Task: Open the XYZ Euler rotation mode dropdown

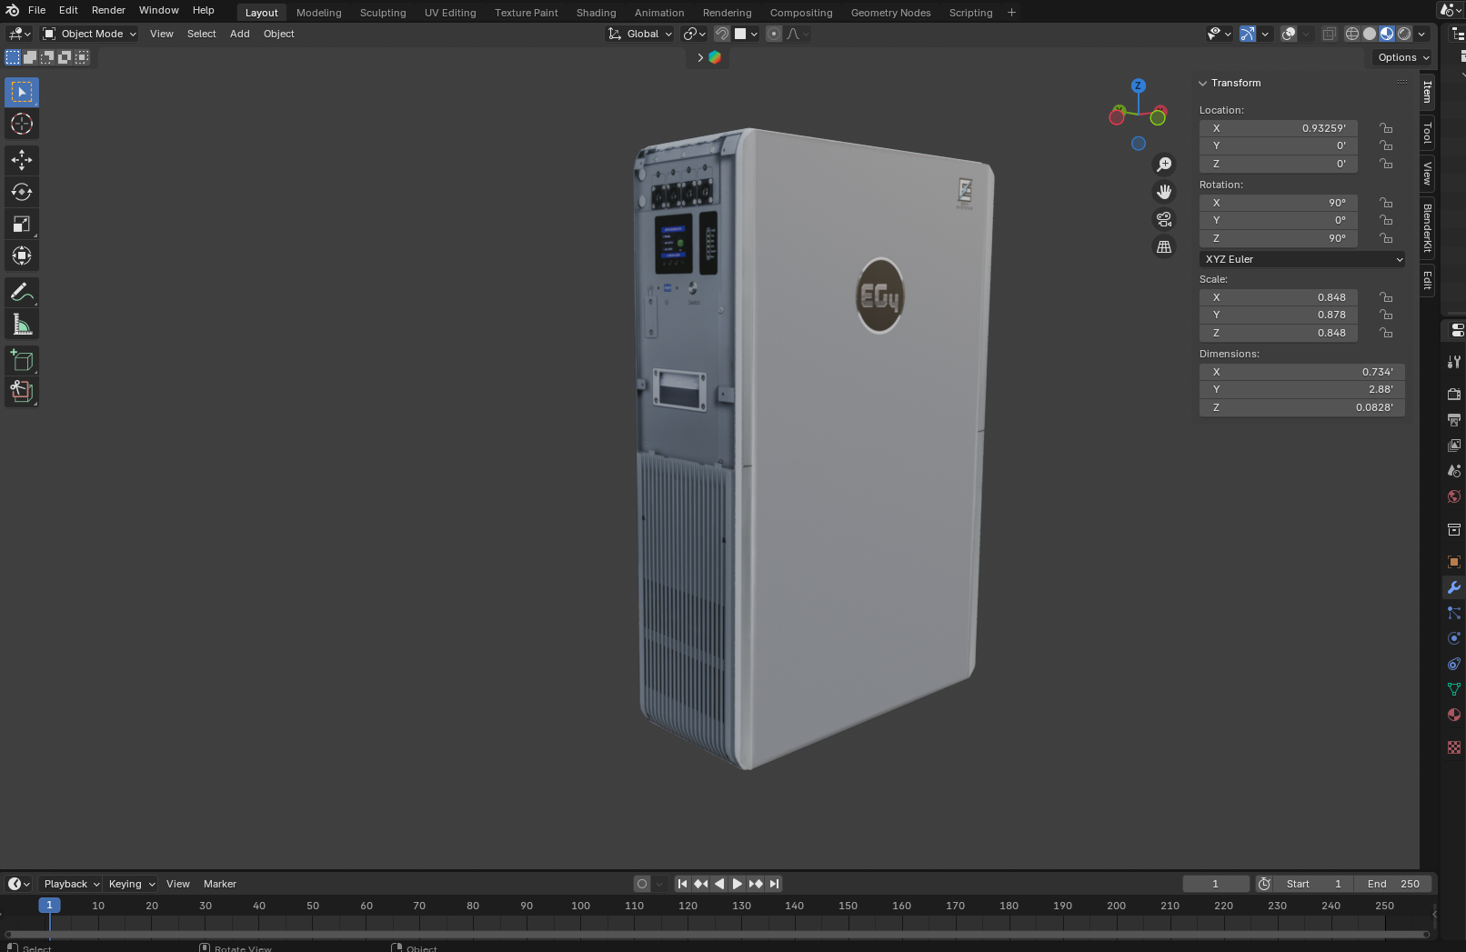Action: click(1302, 259)
